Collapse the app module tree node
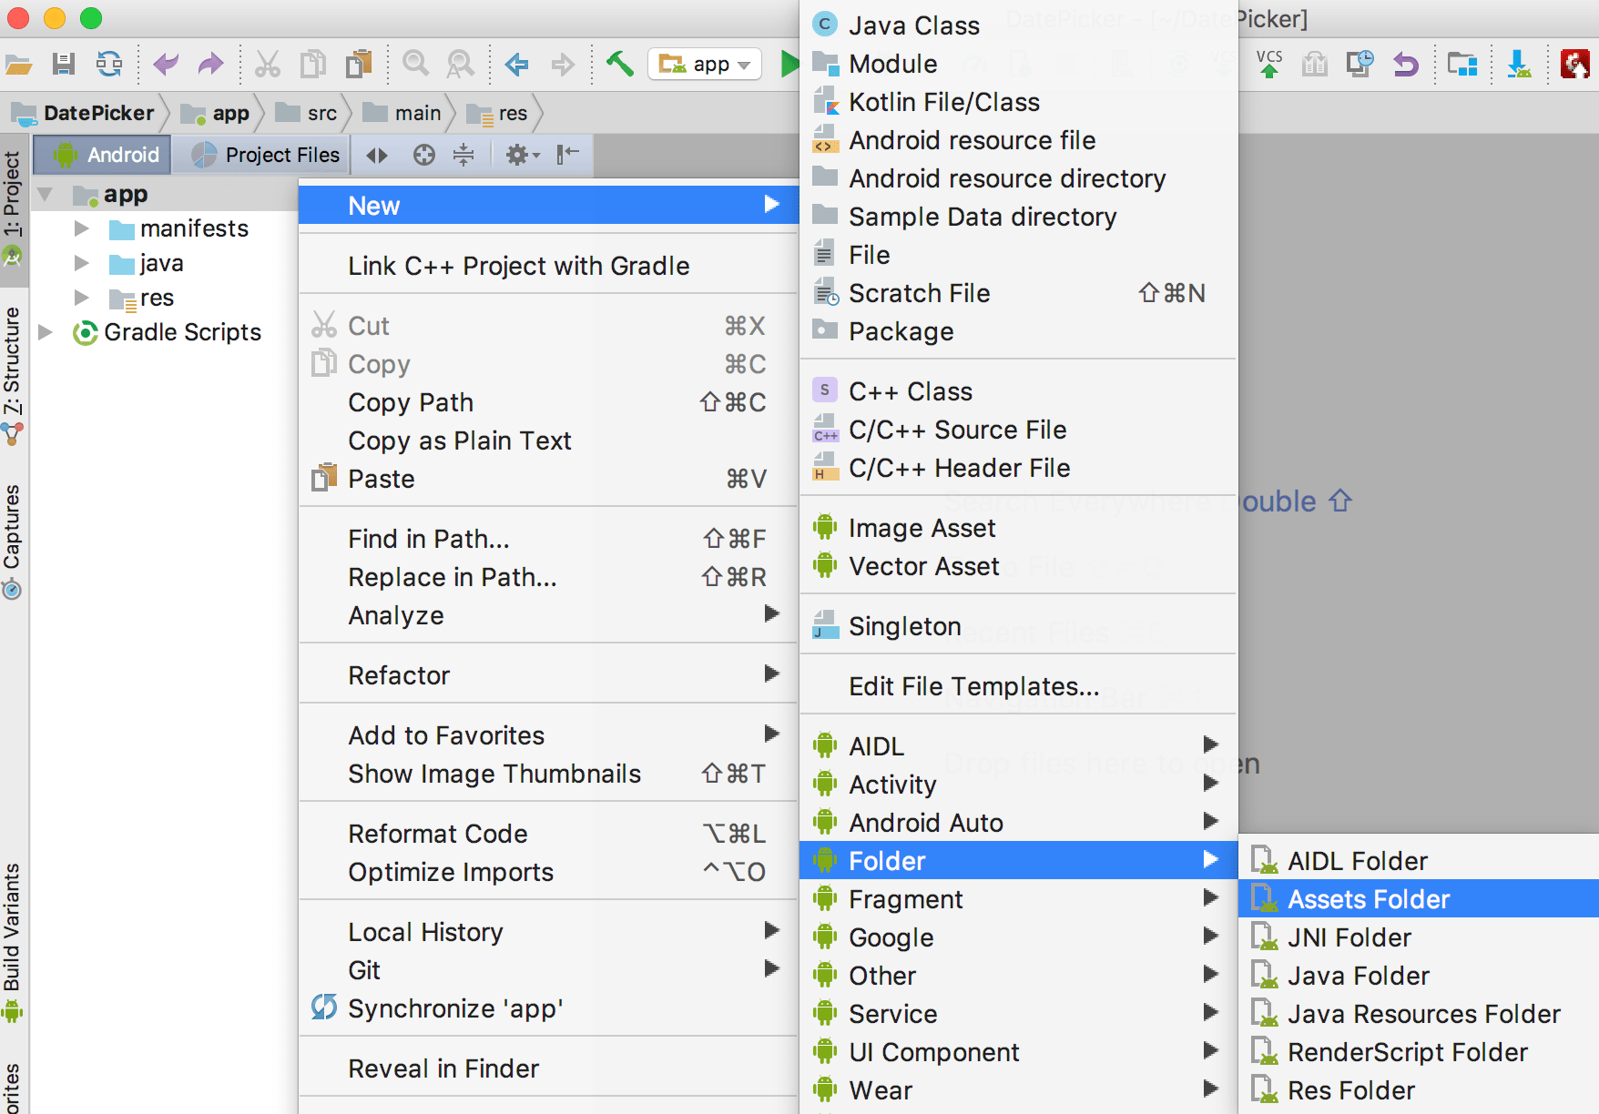This screenshot has width=1599, height=1114. 46,194
